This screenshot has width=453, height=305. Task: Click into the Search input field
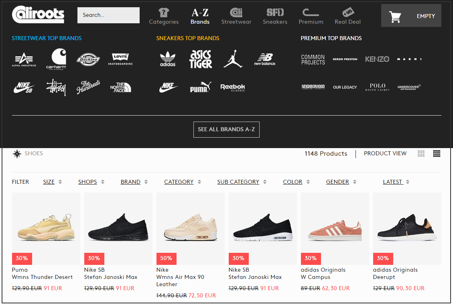pyautogui.click(x=108, y=15)
